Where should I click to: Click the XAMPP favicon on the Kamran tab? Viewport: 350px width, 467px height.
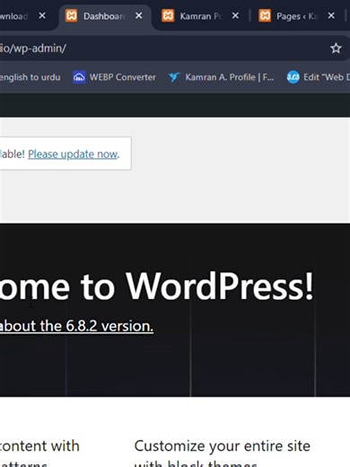point(168,15)
